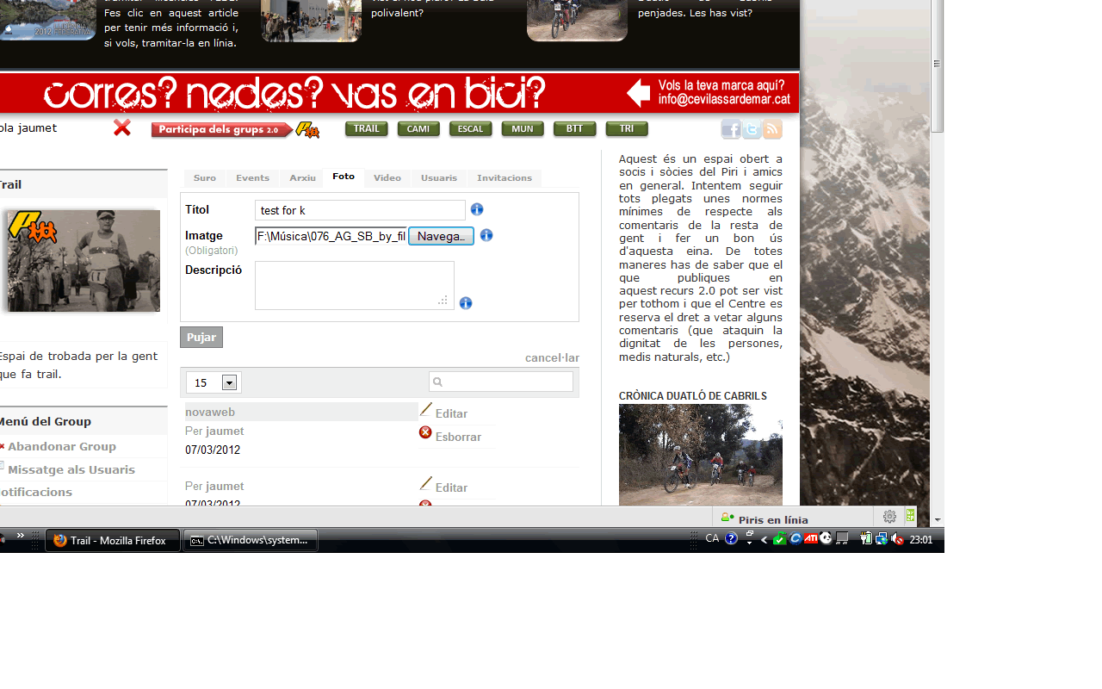Screen dimensions: 1102x689
Task: Click Abandonar Group menu link
Action: click(62, 446)
